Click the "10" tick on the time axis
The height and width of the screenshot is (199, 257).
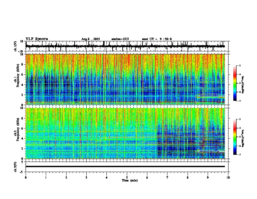(x=228, y=178)
